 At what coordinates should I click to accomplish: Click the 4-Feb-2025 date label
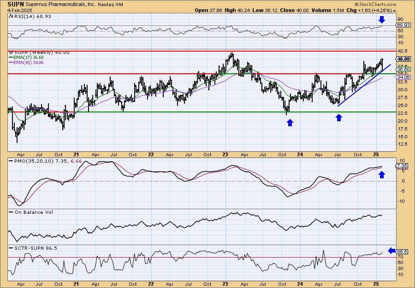click(19, 10)
